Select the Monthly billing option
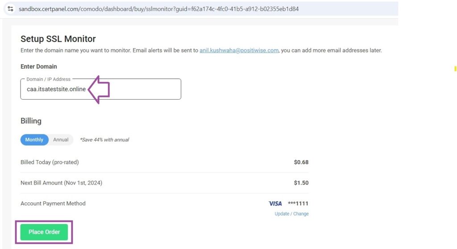457x249 pixels. [x=34, y=140]
